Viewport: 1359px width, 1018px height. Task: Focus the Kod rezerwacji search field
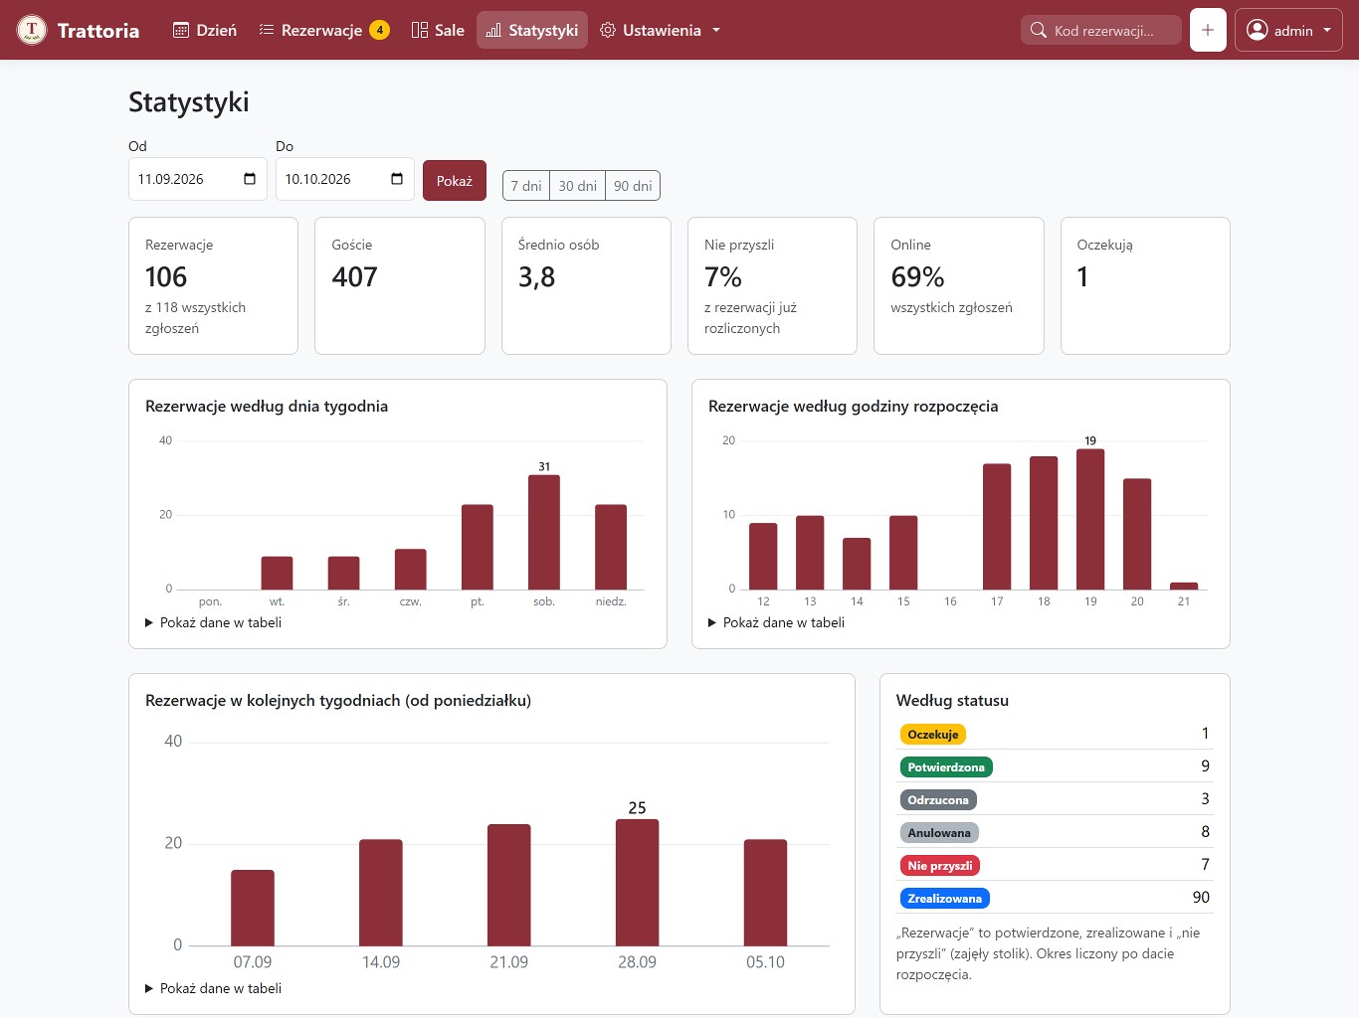1101,30
